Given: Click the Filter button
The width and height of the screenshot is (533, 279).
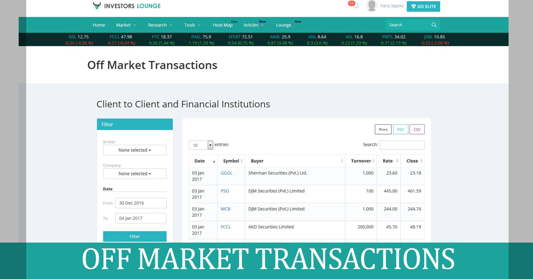Looking at the screenshot, I should 135,236.
